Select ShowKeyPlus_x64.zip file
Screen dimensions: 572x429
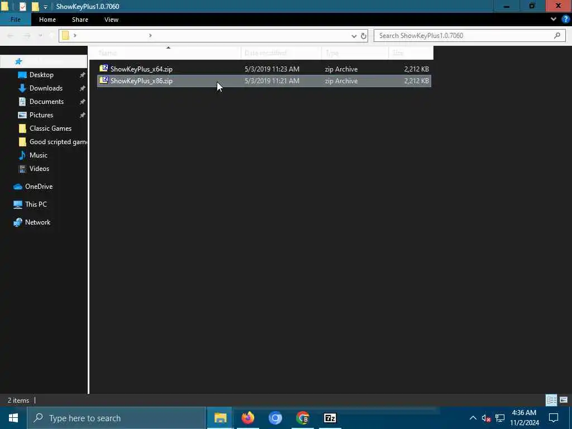tap(264, 69)
